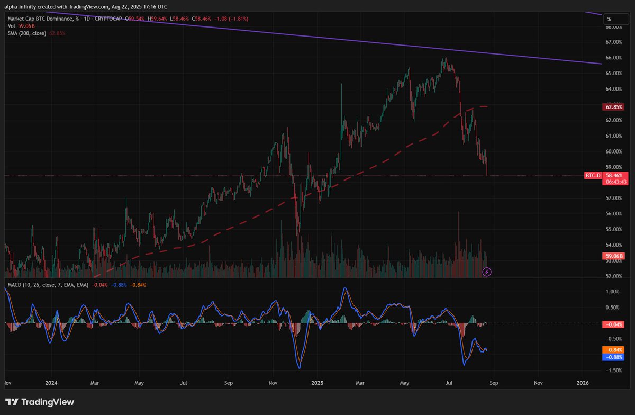Click the Vol 59.06B legend entry
The width and height of the screenshot is (635, 415).
21,26
